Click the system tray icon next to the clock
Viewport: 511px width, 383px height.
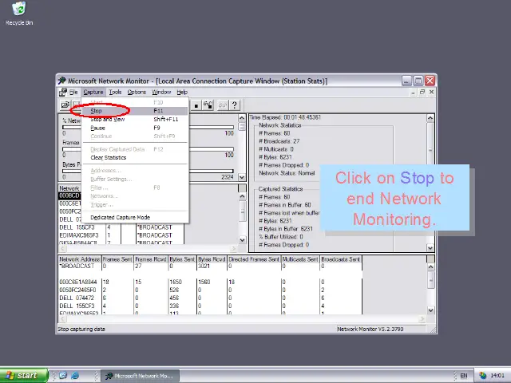[482, 376]
